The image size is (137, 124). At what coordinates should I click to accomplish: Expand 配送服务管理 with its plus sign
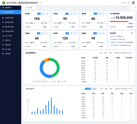[x=19, y=27]
